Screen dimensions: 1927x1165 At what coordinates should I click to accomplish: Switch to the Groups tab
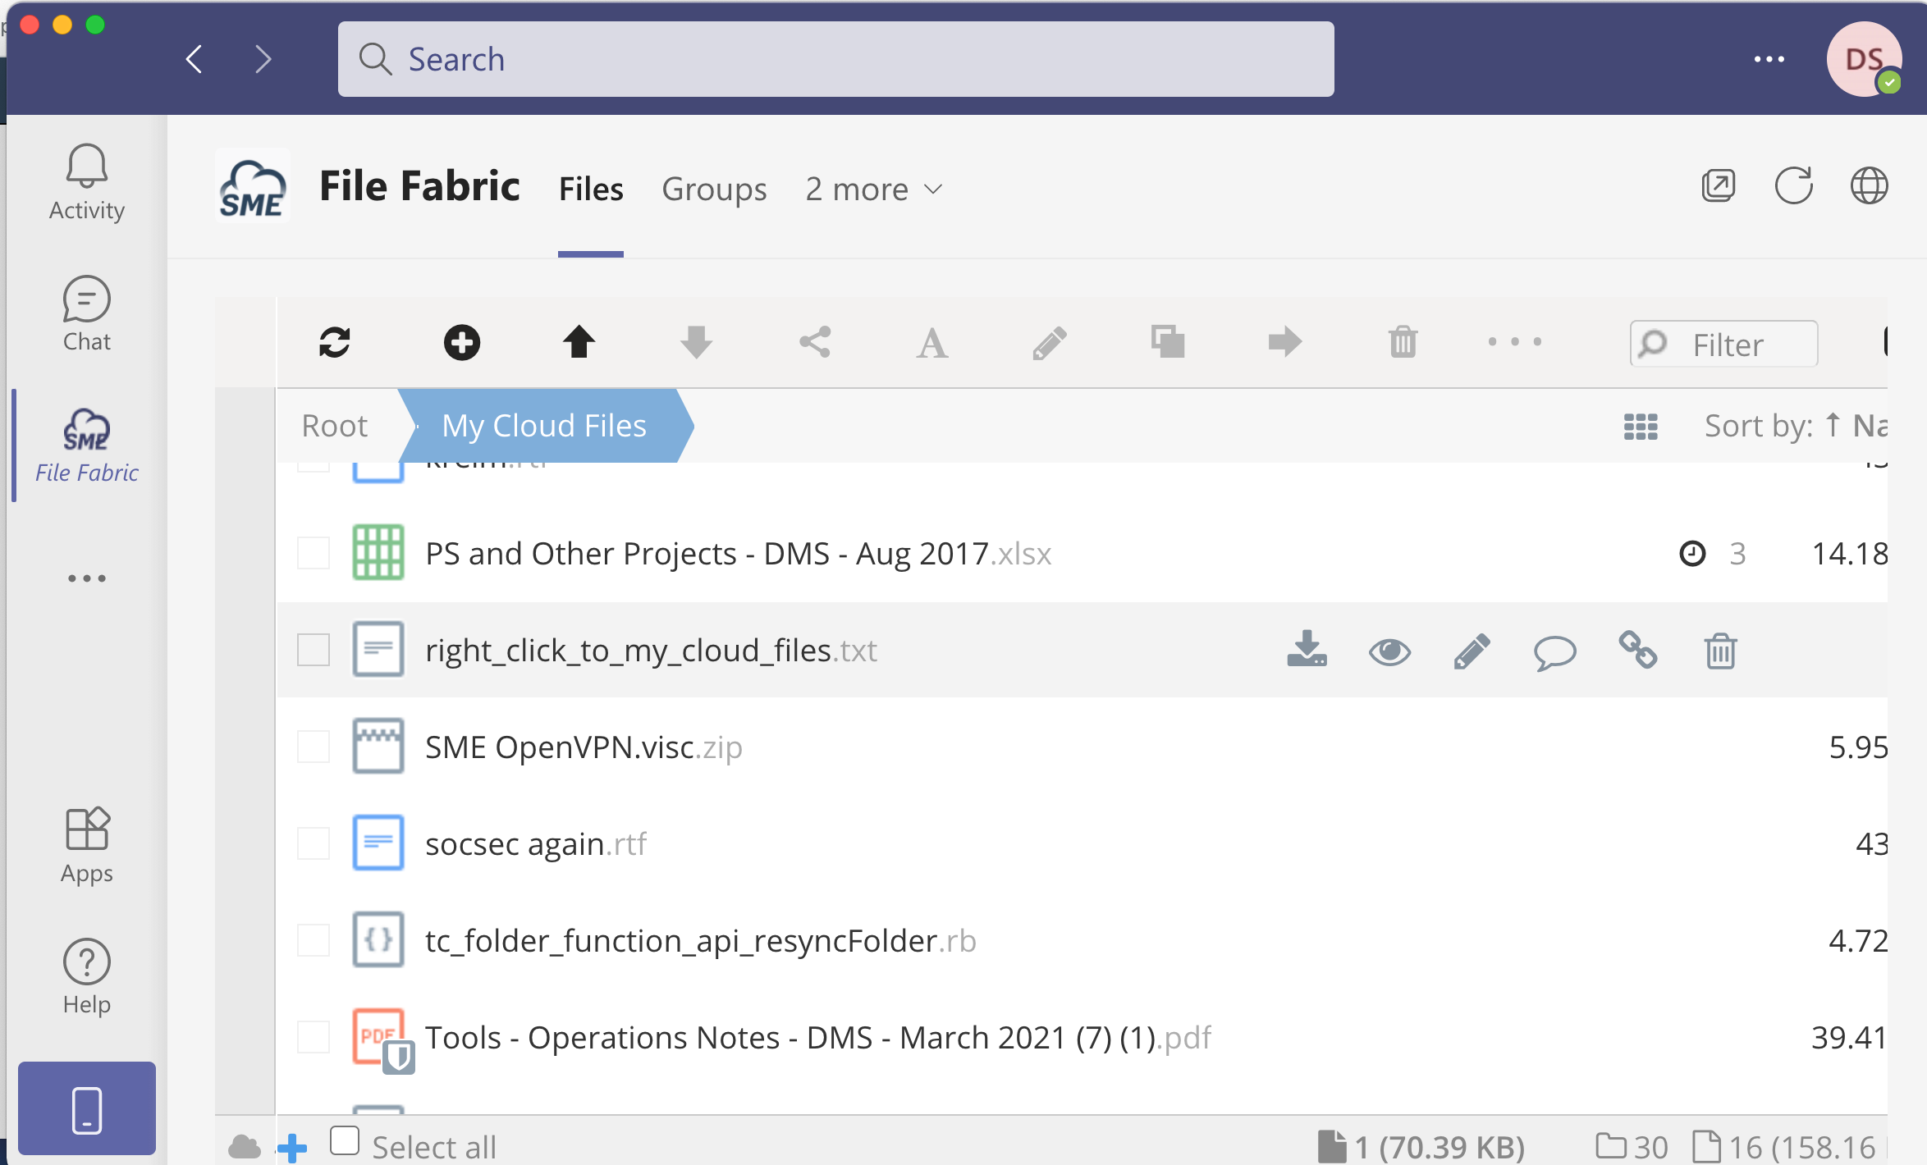pyautogui.click(x=714, y=190)
